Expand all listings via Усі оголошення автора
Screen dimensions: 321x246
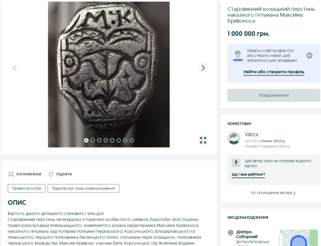(273, 193)
